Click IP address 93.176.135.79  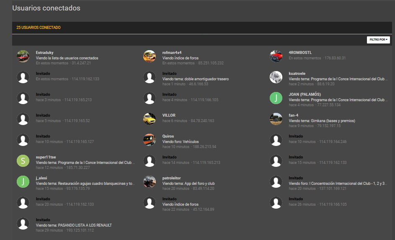coord(78,189)
